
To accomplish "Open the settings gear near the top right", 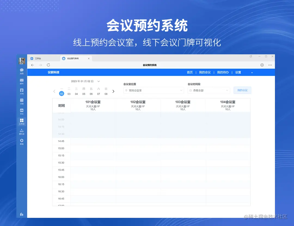I will coord(262,65).
